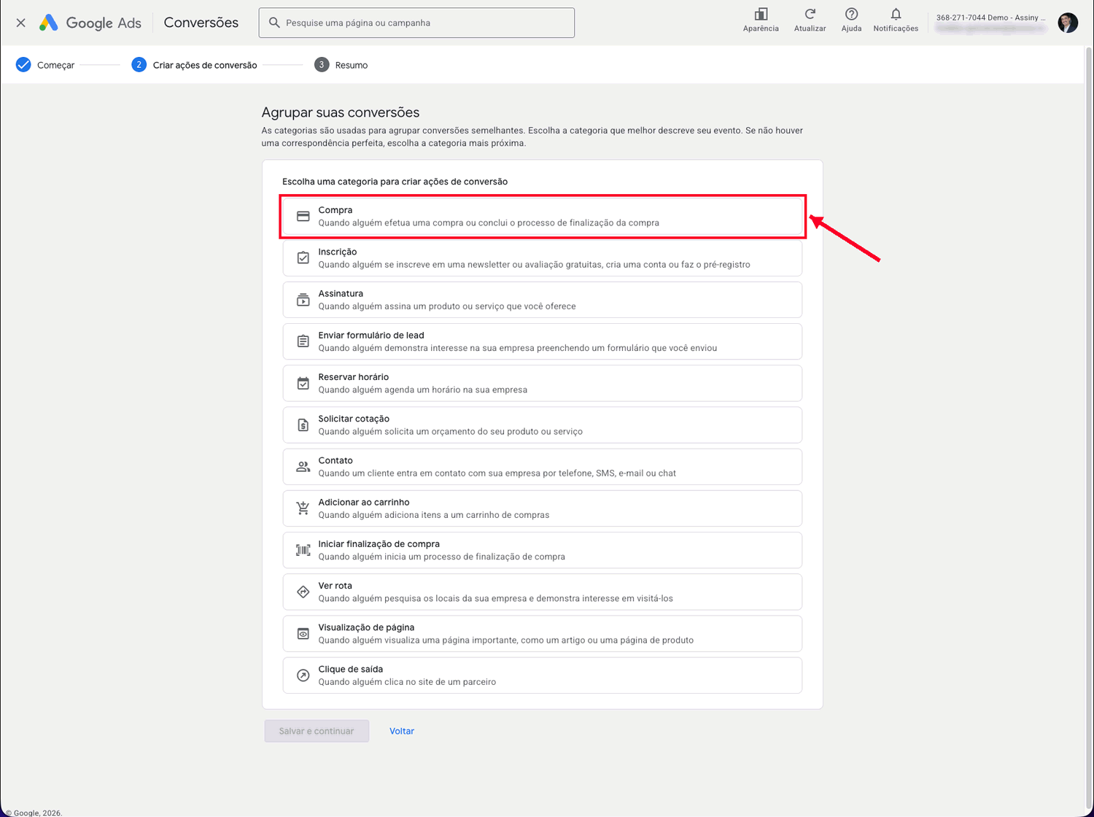
Task: Click the 368-271-7044 Demo account name
Action: click(x=990, y=18)
